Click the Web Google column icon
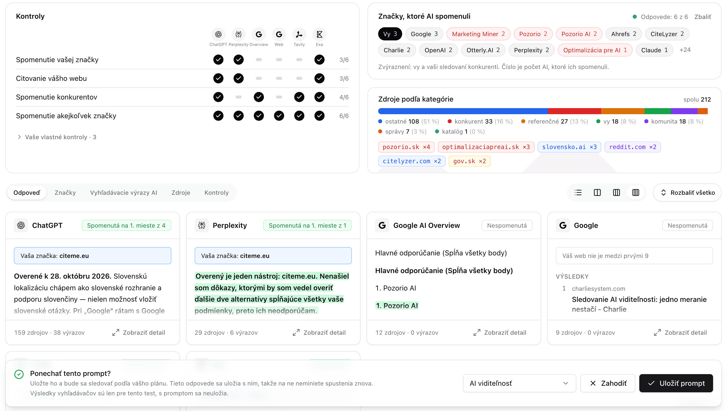This screenshot has height=411, width=728. click(x=279, y=34)
